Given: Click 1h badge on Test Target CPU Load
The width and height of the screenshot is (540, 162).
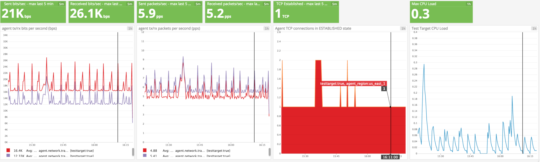Looking at the screenshot, I should [x=534, y=28].
